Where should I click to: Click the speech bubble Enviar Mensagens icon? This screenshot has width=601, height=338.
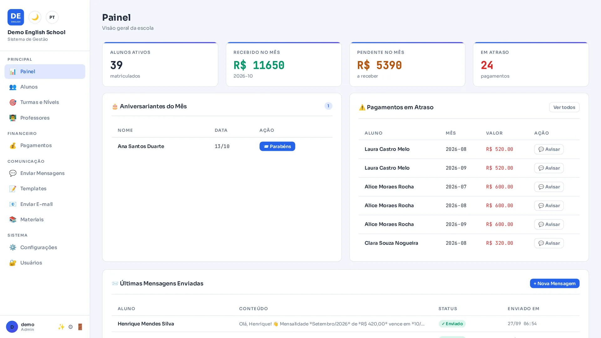[x=13, y=173]
